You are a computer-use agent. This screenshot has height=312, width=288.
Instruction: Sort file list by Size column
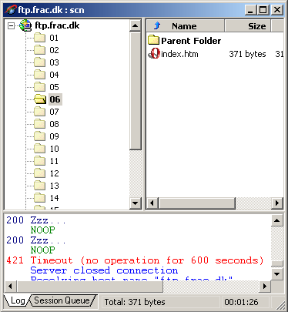tap(248, 26)
